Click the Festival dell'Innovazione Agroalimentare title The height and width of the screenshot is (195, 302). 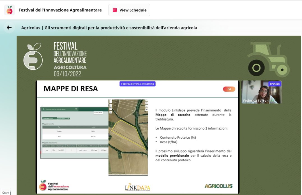60,10
